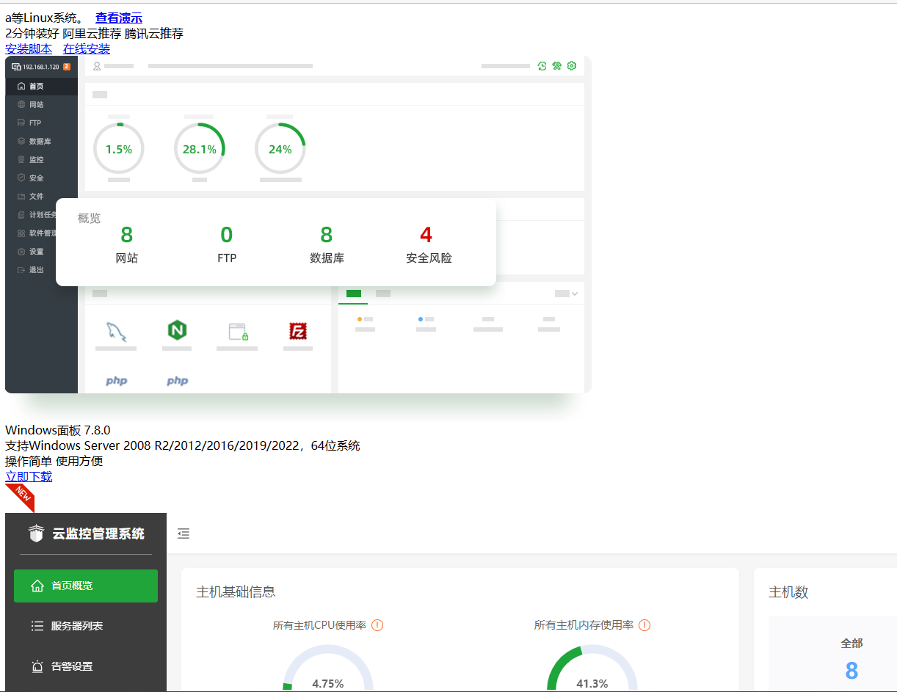Click the 立即下载 link
This screenshot has height=692, width=897.
[29, 476]
